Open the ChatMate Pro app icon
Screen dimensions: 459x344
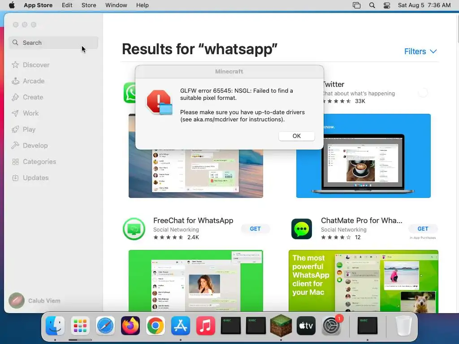pyautogui.click(x=302, y=229)
